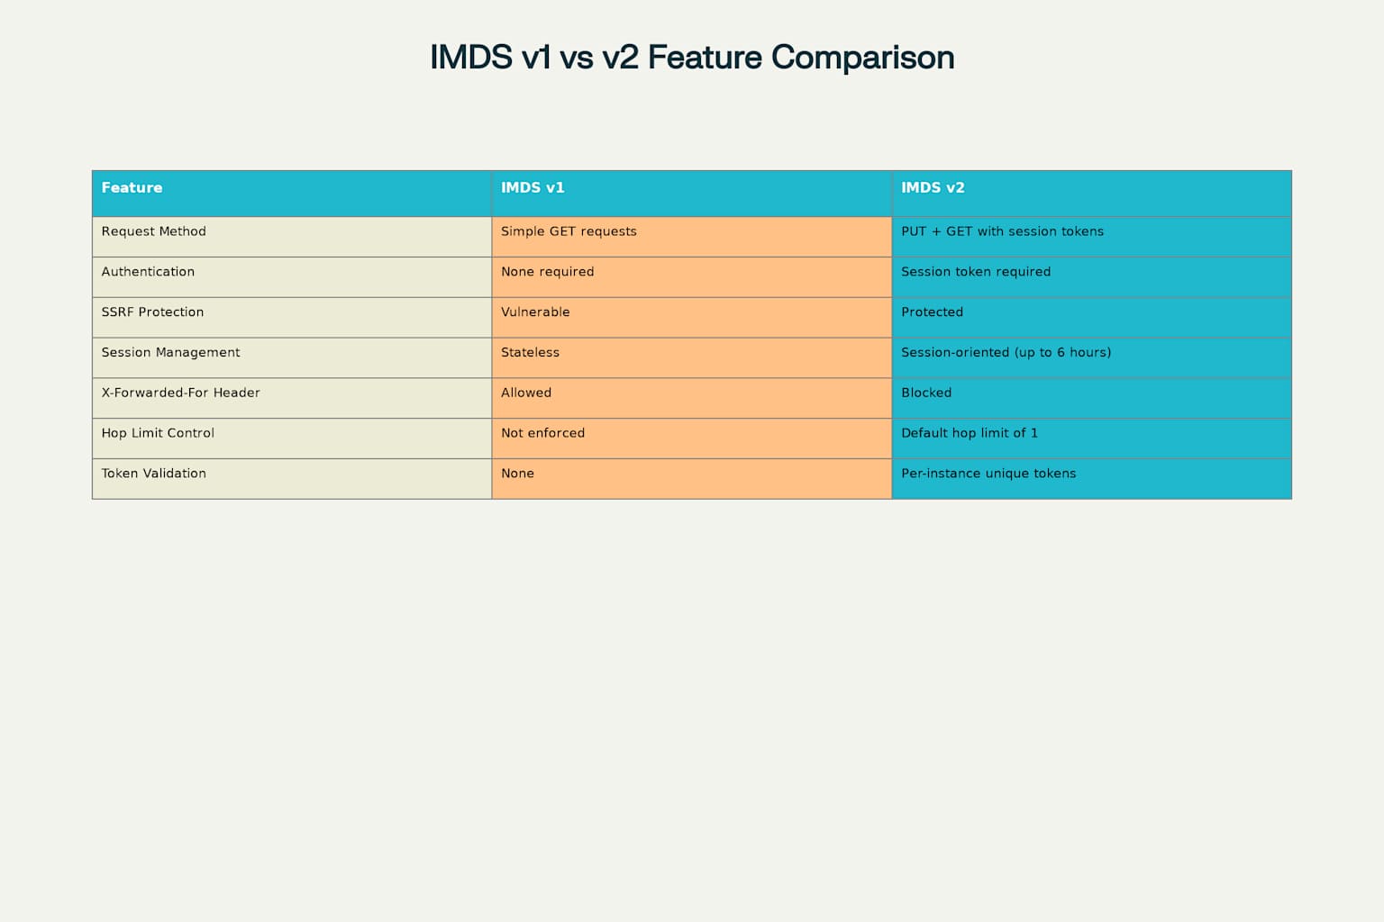Click Session-oriented (up to 6 hours) cell

click(1092, 358)
